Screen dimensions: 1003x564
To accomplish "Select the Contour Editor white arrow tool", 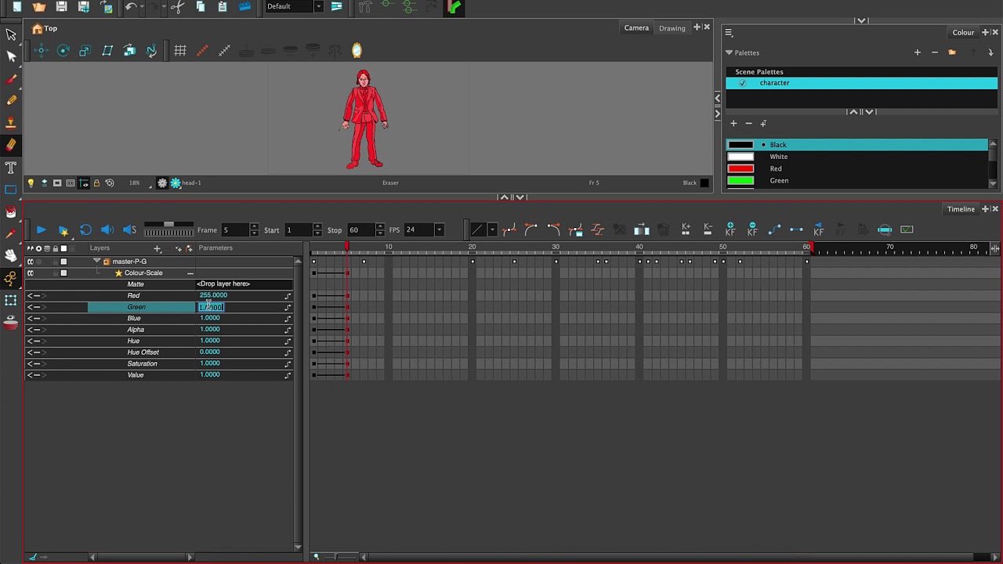I will [11, 56].
